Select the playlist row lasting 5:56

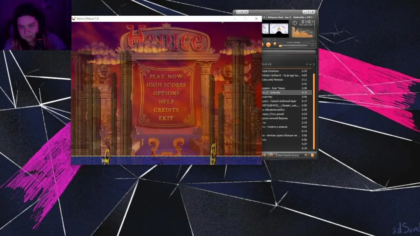(x=287, y=140)
